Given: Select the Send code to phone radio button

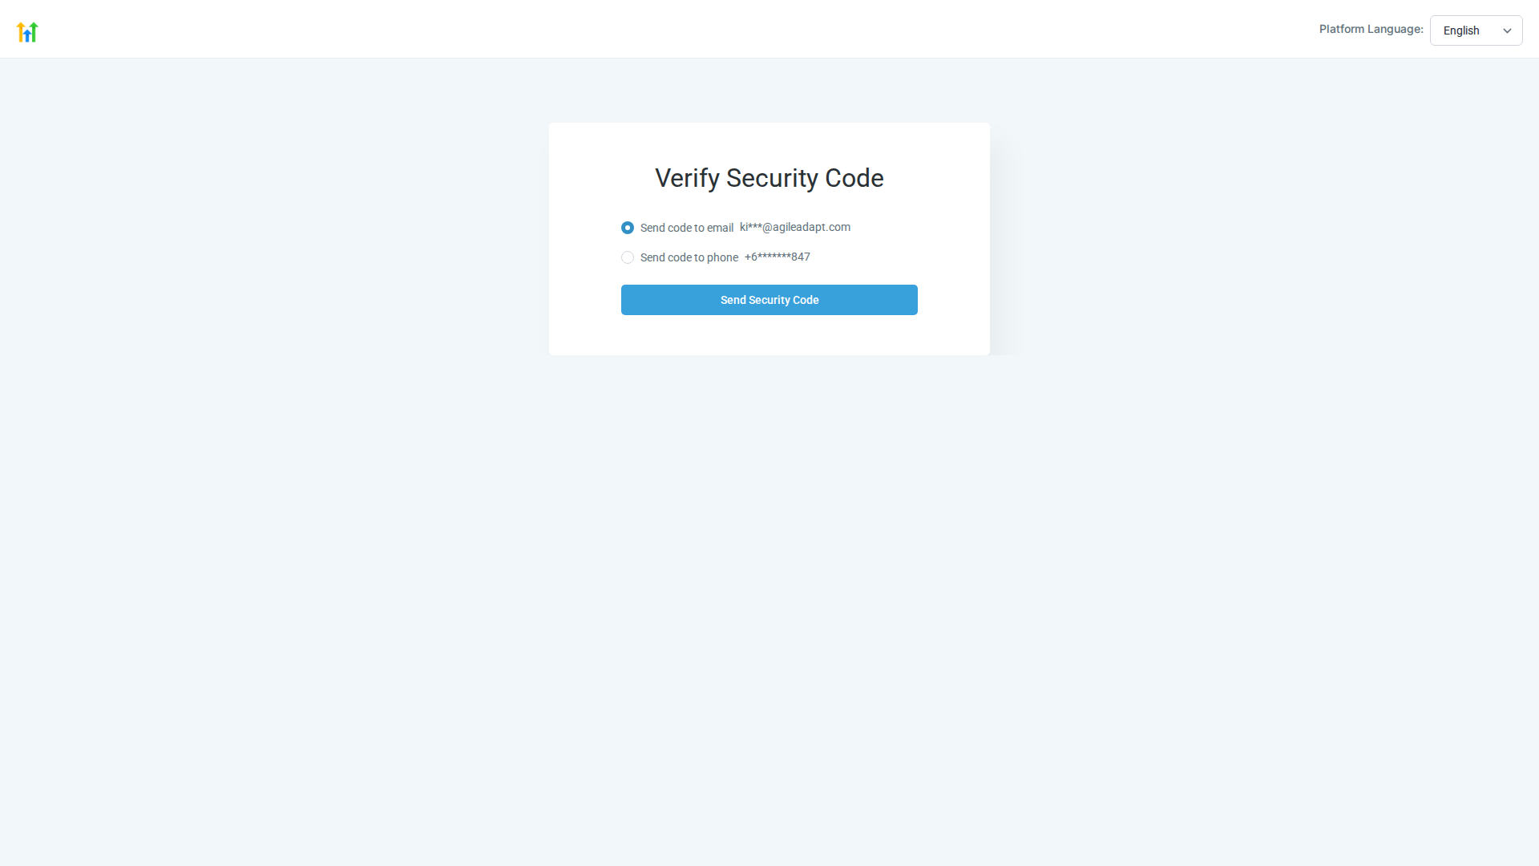Looking at the screenshot, I should click(x=628, y=257).
